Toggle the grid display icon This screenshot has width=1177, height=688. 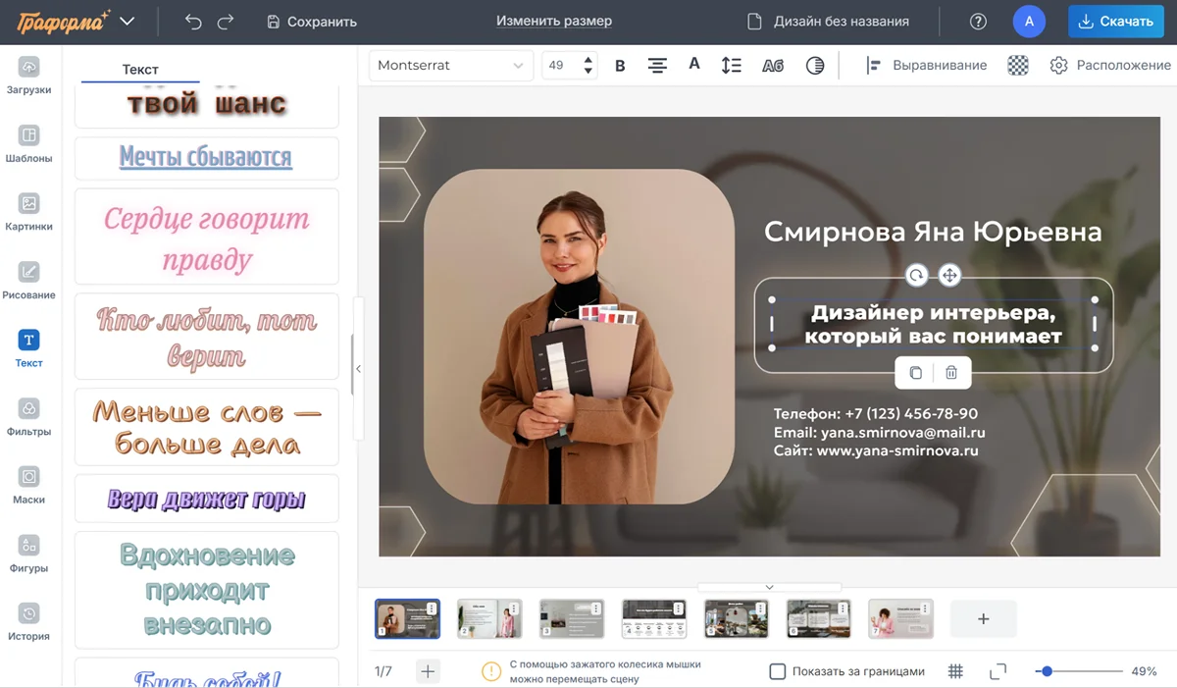[955, 672]
